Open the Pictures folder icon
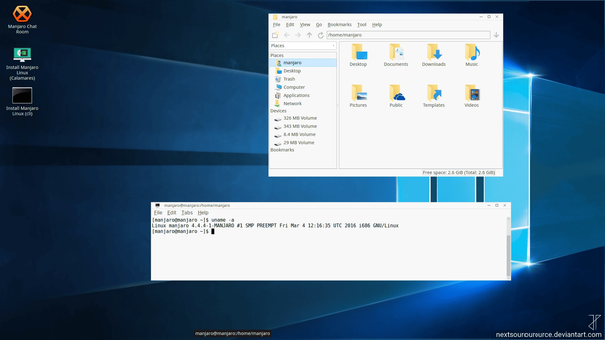 tap(358, 96)
